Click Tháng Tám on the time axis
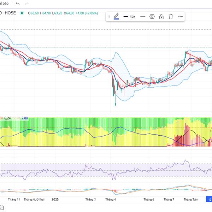Image resolution: width=212 pixels, height=212 pixels. point(191,199)
